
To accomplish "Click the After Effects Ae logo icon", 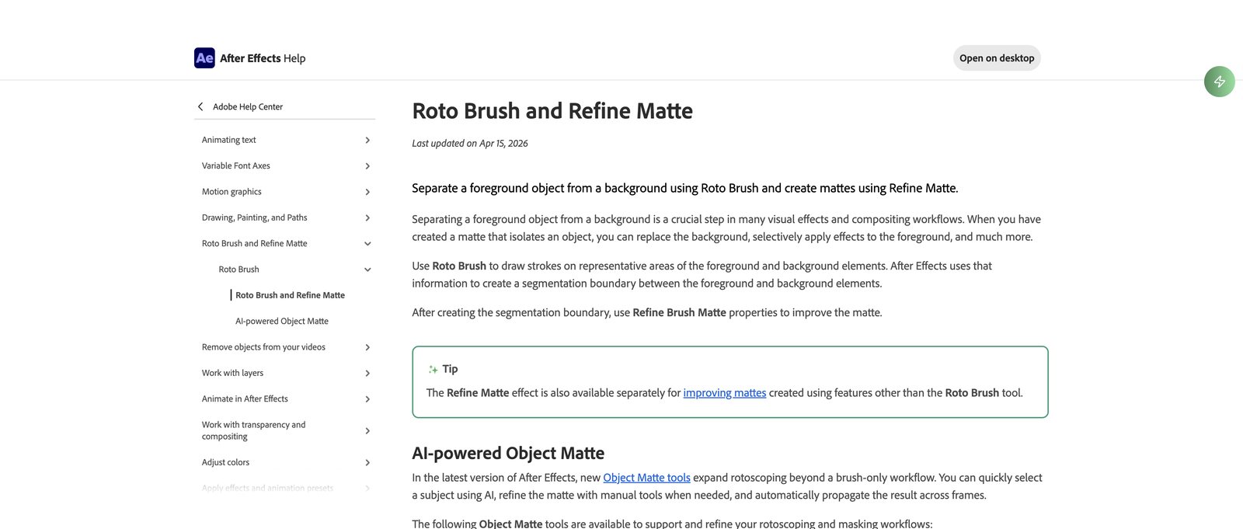I will tap(204, 58).
